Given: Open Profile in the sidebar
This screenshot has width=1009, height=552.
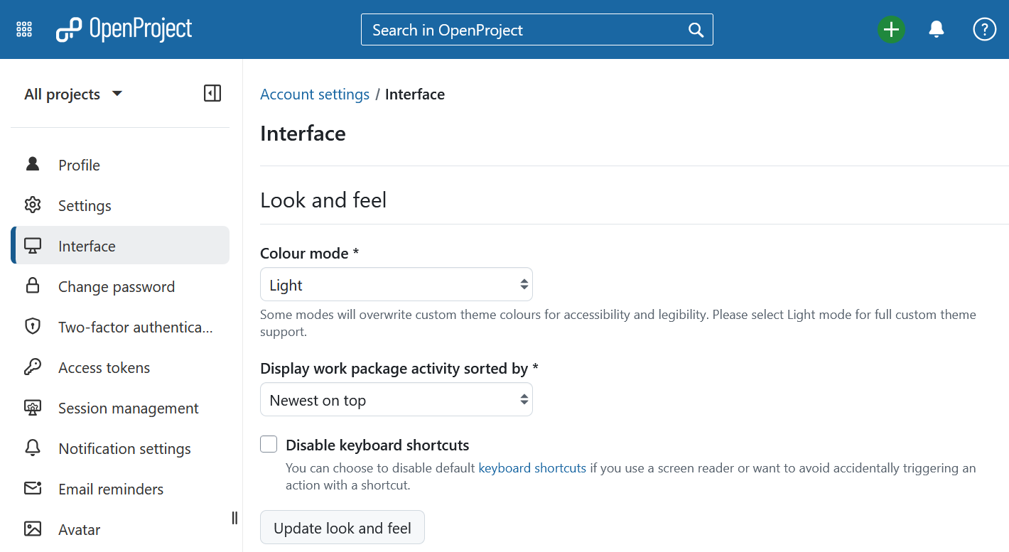Looking at the screenshot, I should pyautogui.click(x=120, y=165).
